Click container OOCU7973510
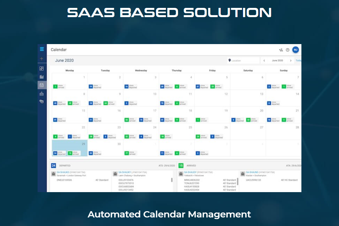 point(126,183)
